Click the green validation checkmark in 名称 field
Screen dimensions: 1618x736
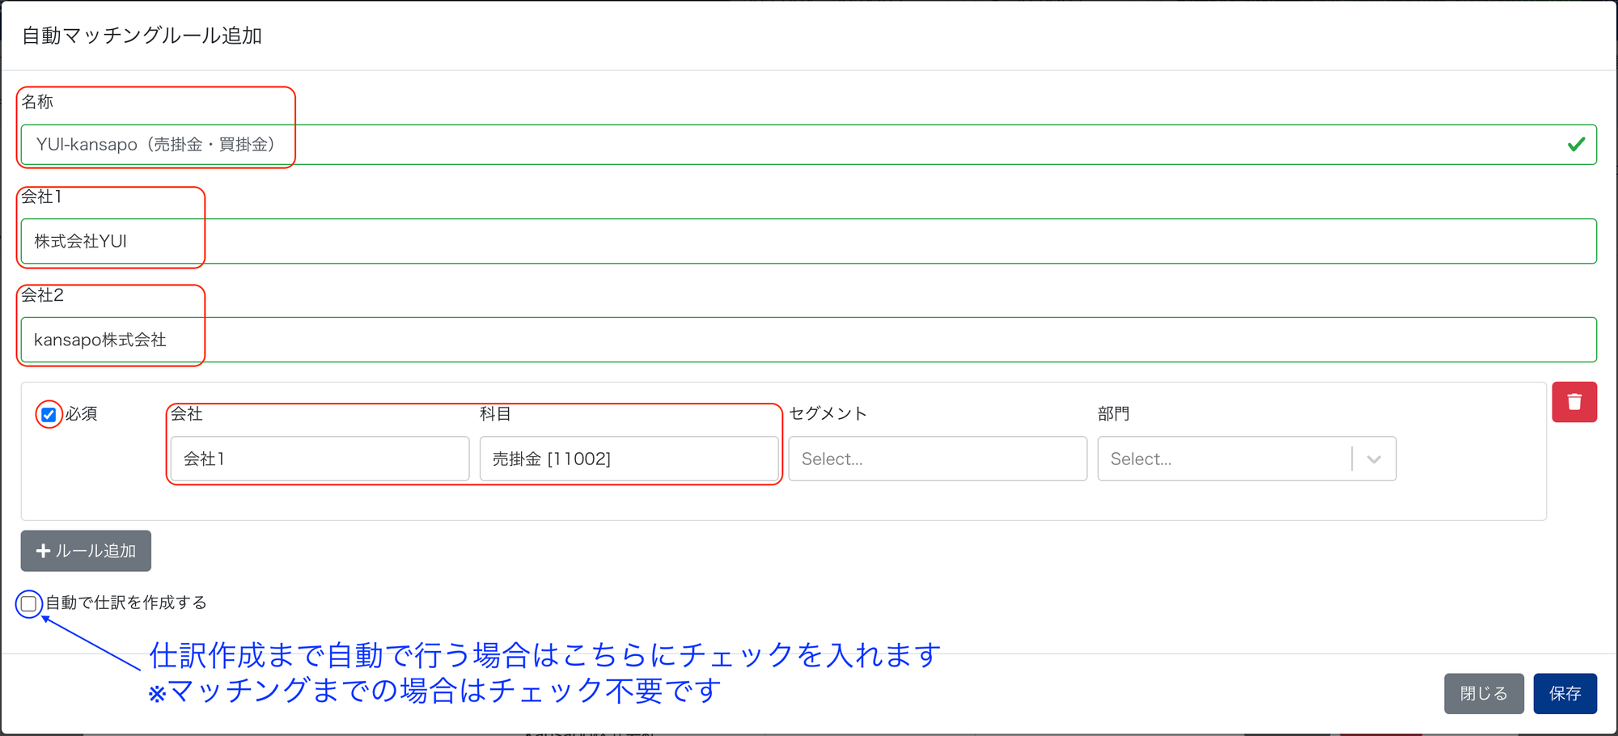coord(1576,145)
